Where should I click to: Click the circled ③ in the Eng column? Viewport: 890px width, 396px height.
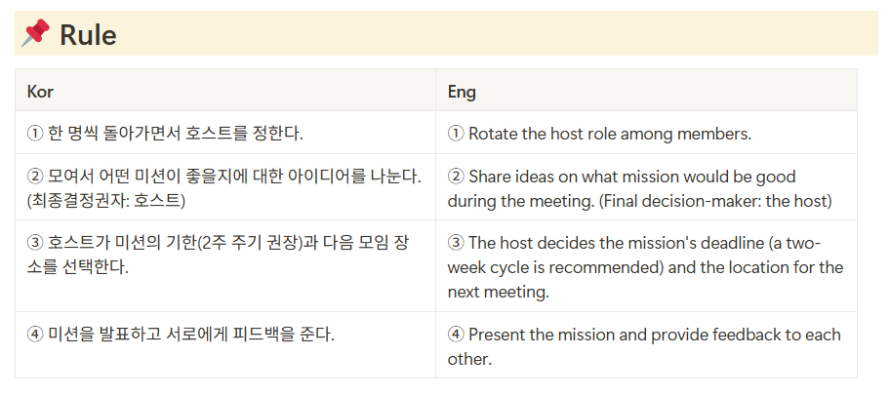coord(456,242)
